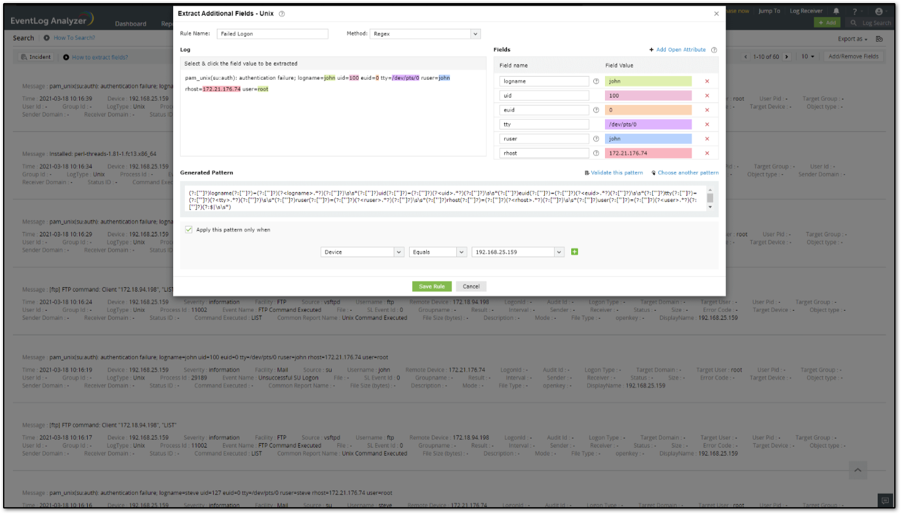The image size is (901, 514).
Task: Click the Save Rule button
Action: tap(432, 286)
